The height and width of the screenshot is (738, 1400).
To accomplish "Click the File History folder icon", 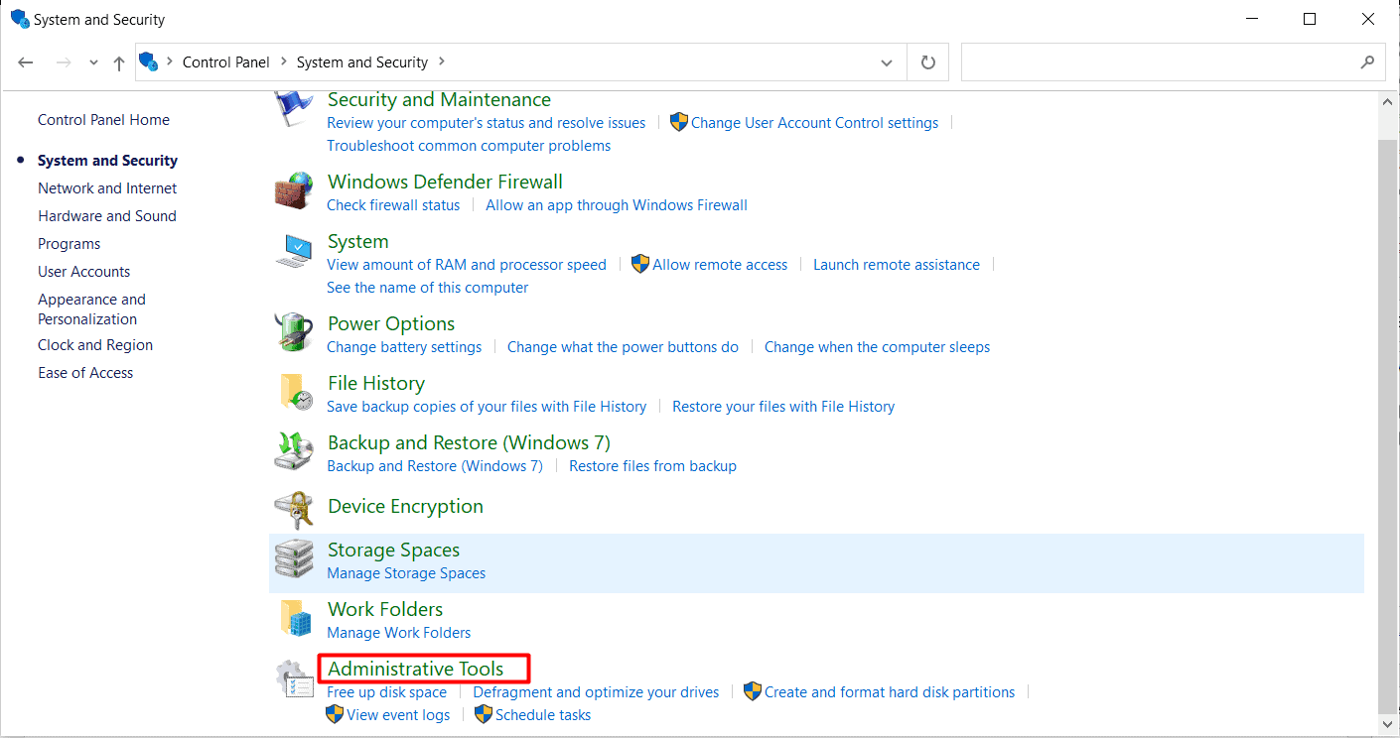I will pos(295,393).
